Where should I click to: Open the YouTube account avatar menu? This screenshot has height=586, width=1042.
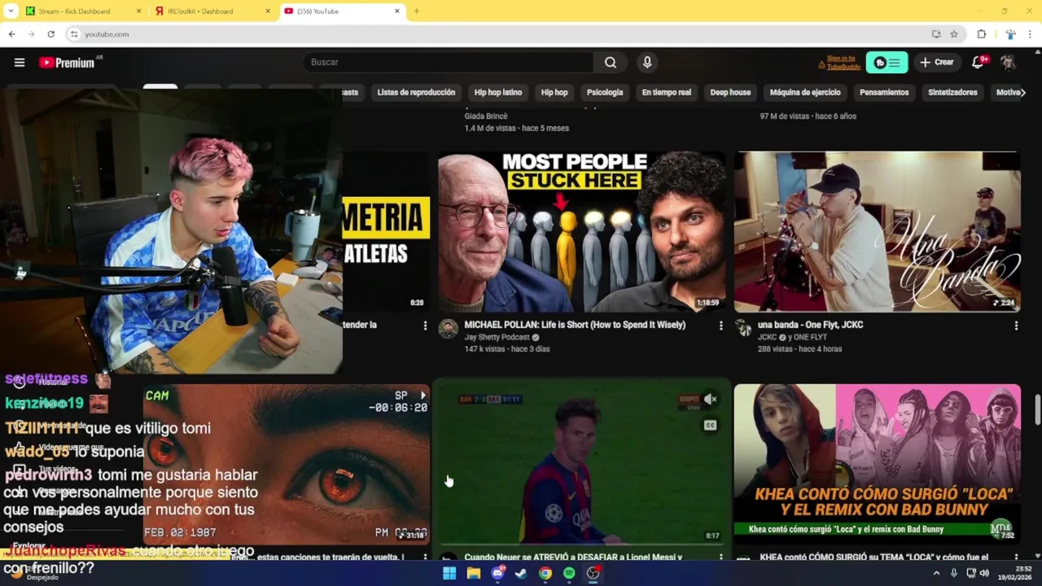pos(1008,63)
